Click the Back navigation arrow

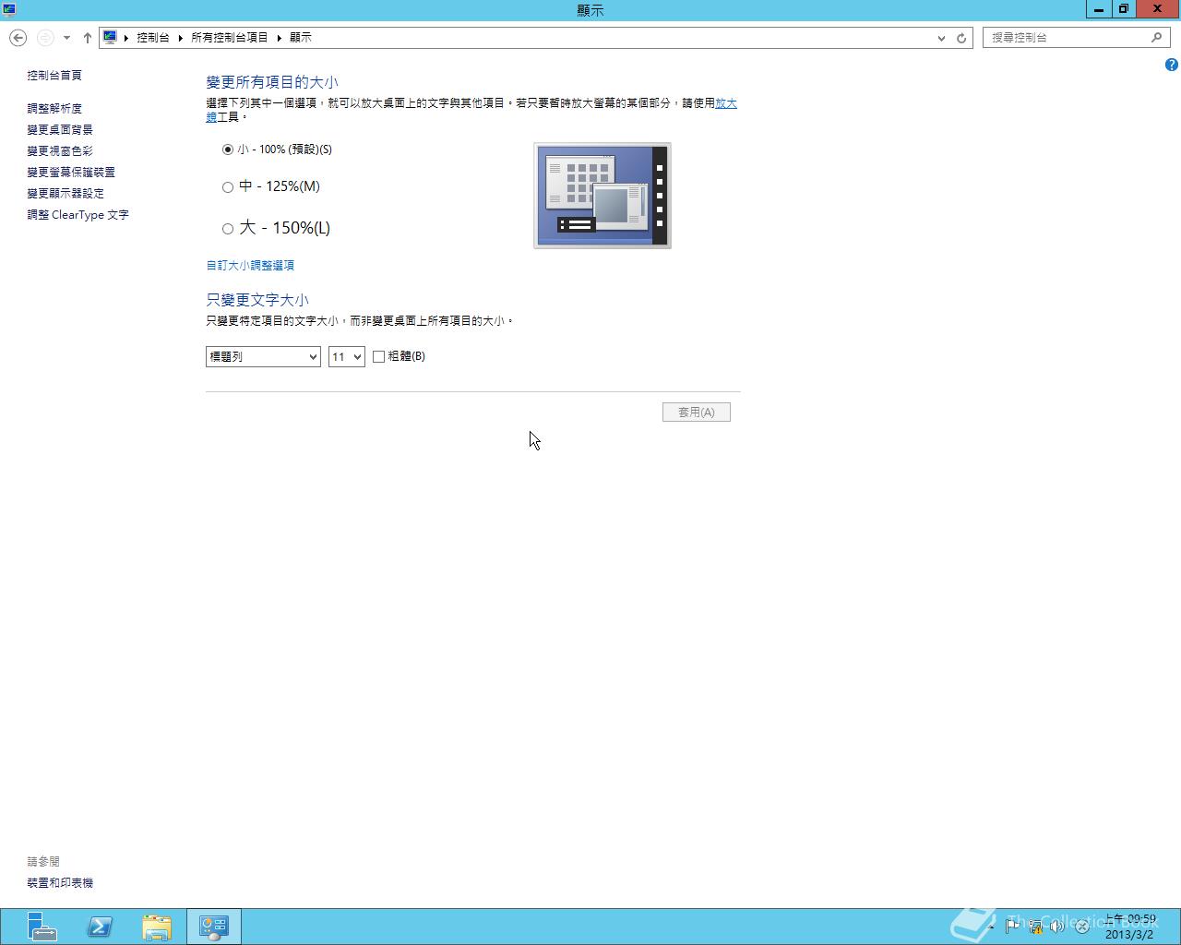pos(18,38)
